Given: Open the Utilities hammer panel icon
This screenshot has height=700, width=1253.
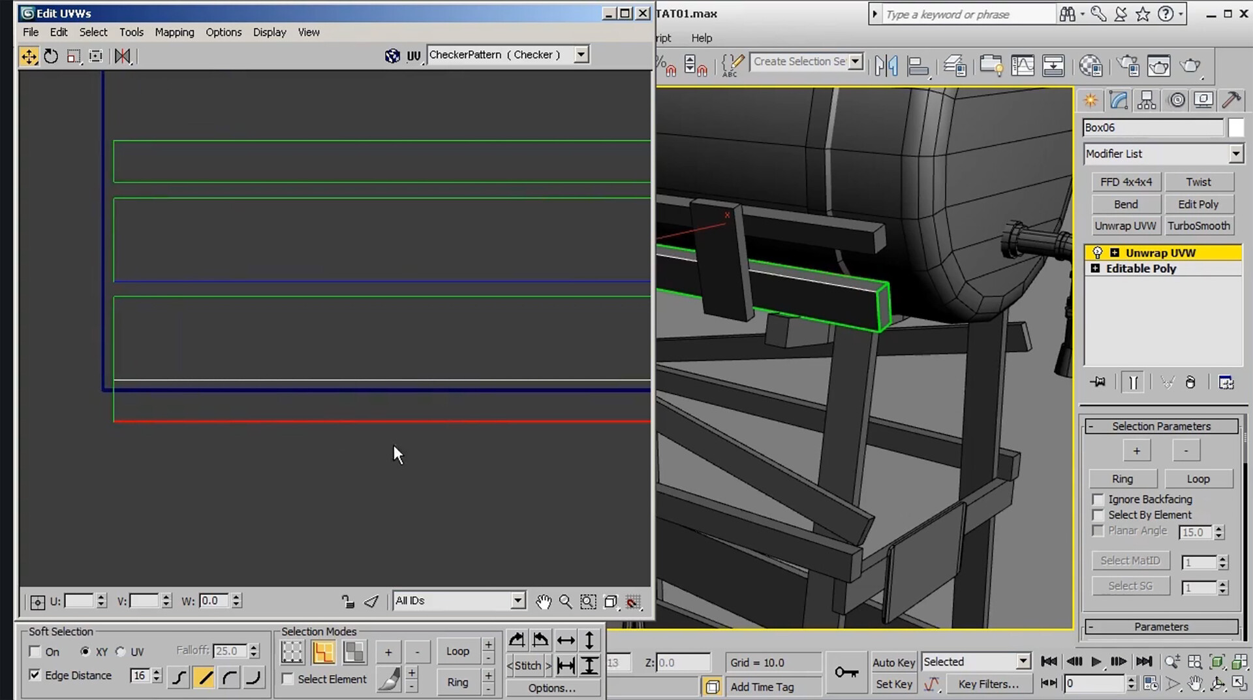Looking at the screenshot, I should coord(1231,100).
